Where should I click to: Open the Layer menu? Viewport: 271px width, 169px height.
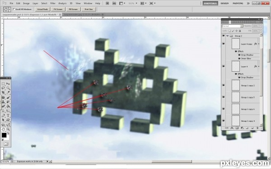point(35,3)
